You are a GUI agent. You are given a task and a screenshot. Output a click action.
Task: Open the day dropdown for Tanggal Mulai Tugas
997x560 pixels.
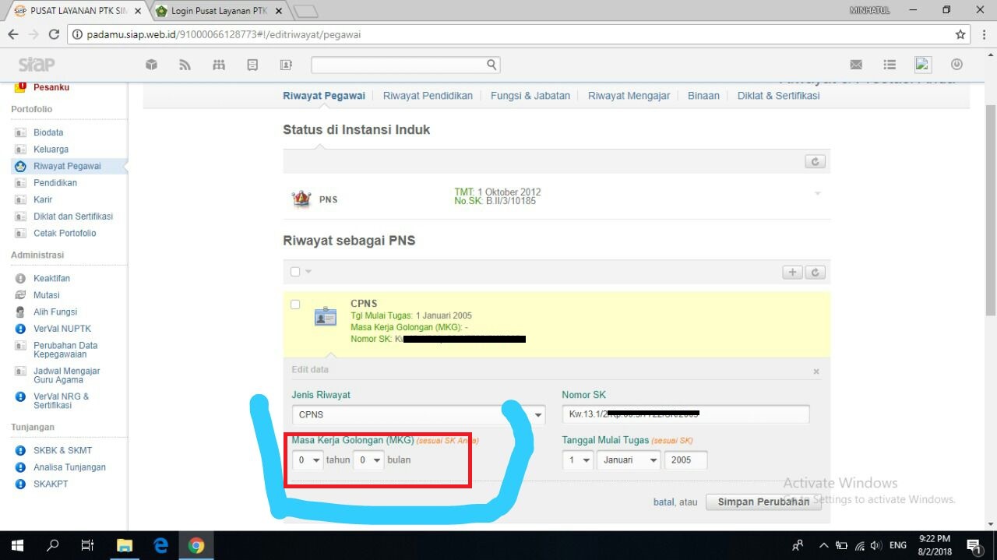(x=578, y=460)
